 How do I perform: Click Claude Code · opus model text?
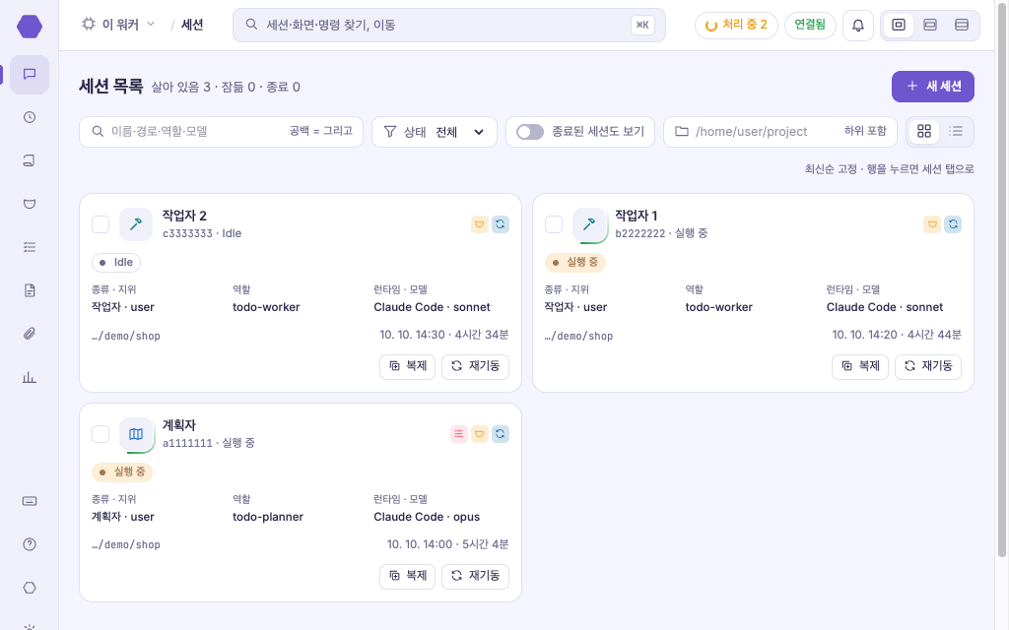[x=427, y=517]
